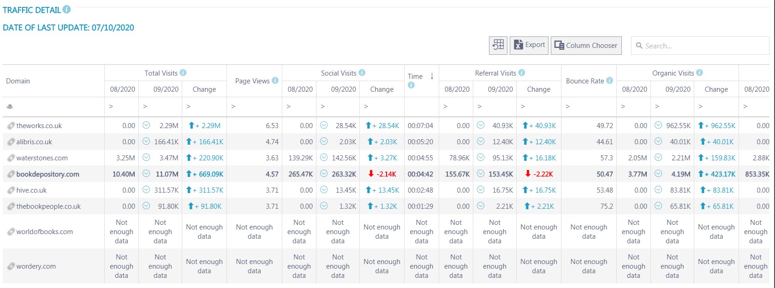775x288 pixels.
Task: Click the filter icon under the Domain header
Action: click(x=10, y=106)
